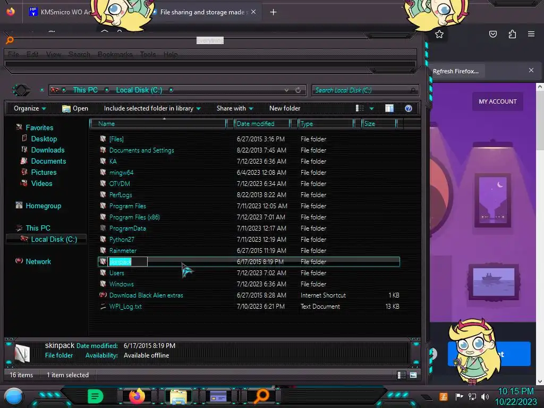Screen dimensions: 544x408
Task: Open a new Firefox tab
Action: pyautogui.click(x=274, y=12)
